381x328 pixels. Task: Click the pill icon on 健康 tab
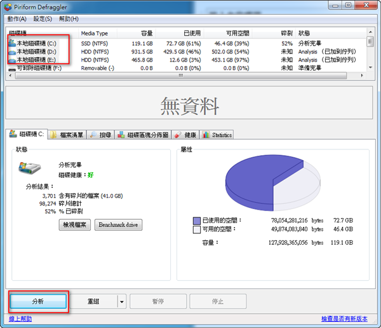click(x=178, y=135)
